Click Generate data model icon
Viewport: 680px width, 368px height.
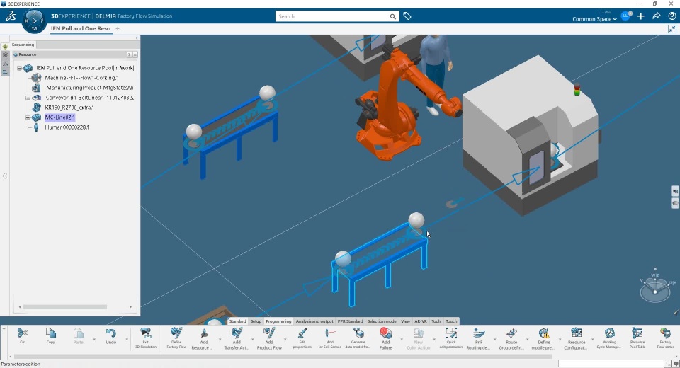(x=358, y=333)
